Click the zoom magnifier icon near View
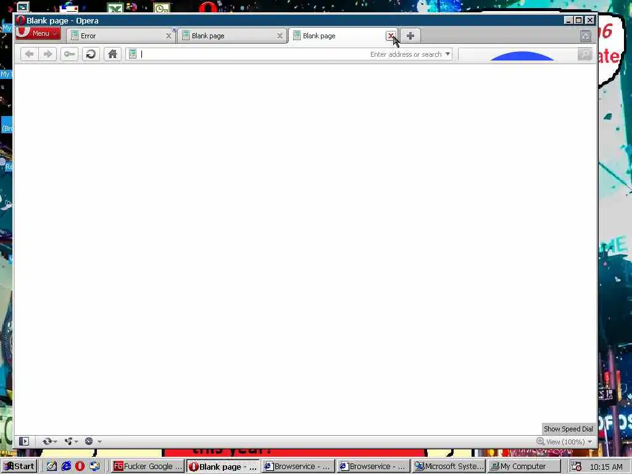 [541, 441]
